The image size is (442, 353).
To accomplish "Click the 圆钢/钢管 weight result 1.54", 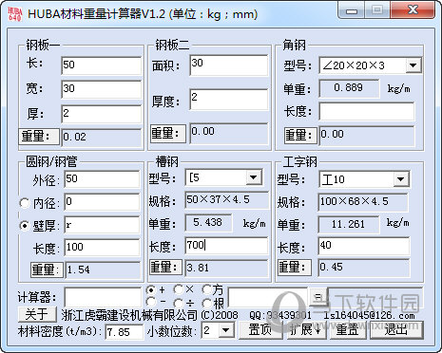I will coord(103,269).
